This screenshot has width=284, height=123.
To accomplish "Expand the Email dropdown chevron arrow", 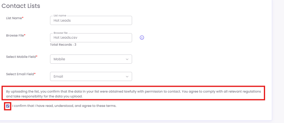I will click(x=127, y=76).
